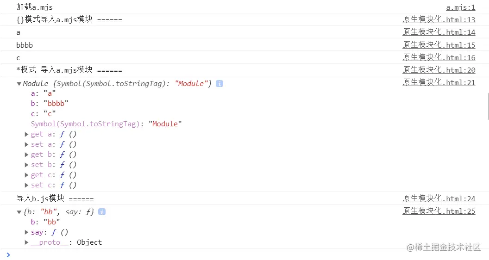
Task: Click the info icon beside Module object
Action: coord(219,84)
